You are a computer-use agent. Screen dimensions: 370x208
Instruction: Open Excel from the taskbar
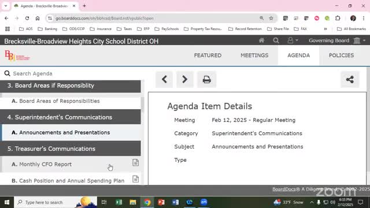point(119,202)
